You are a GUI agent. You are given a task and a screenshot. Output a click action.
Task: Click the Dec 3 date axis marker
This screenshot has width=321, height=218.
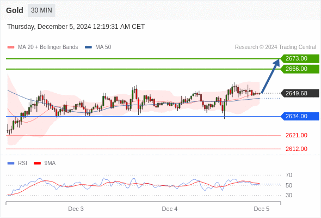(x=76, y=209)
